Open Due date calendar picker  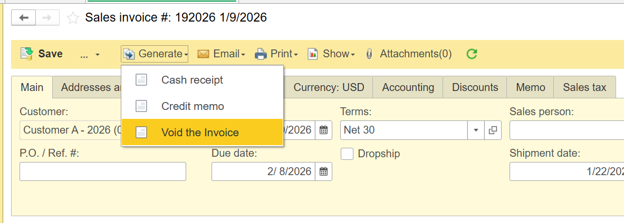pos(324,171)
